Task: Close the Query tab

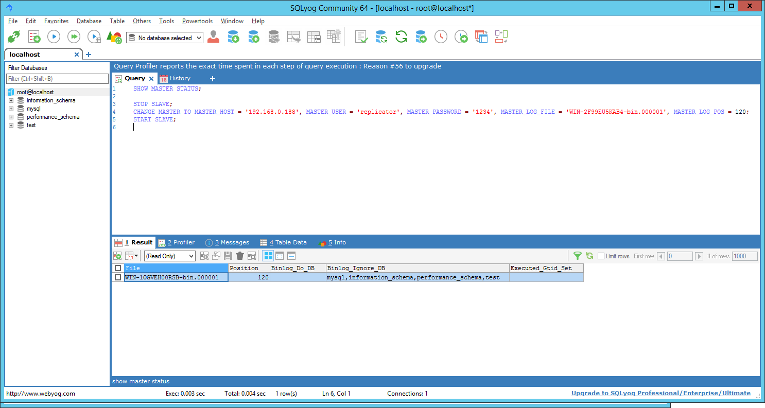Action: point(151,79)
